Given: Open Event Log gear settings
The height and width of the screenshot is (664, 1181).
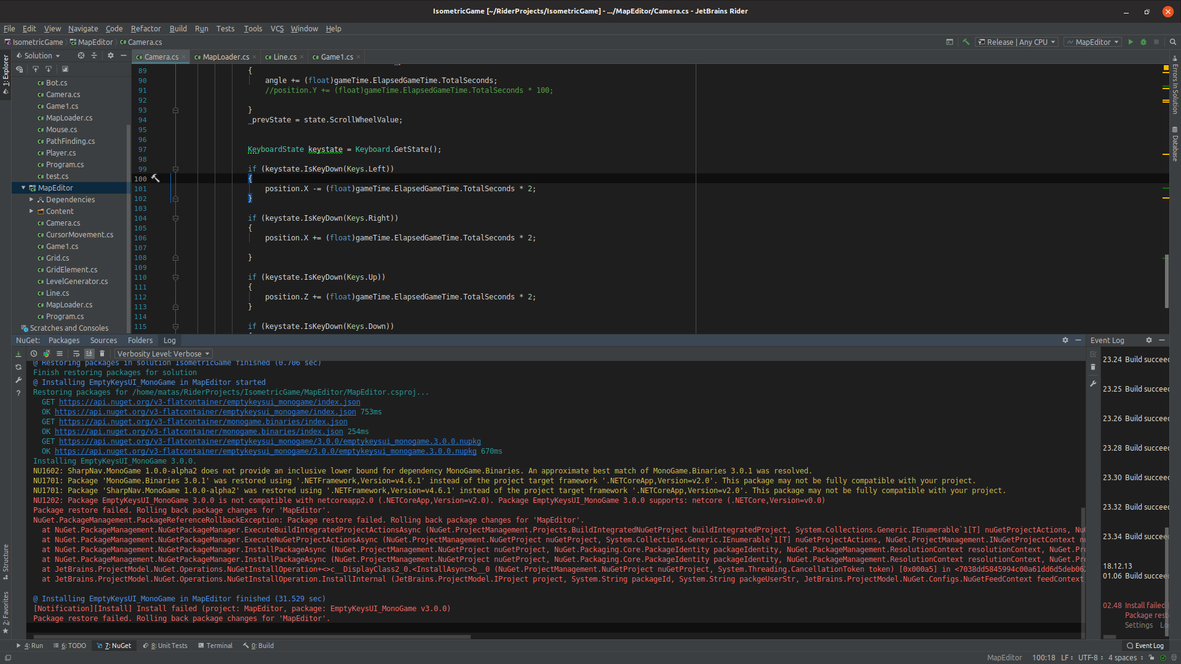Looking at the screenshot, I should pos(1148,340).
